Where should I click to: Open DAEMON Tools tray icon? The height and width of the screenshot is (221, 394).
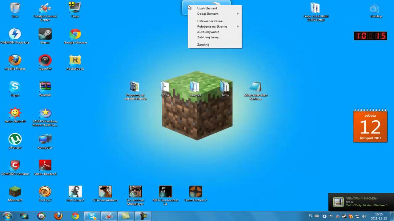click(x=324, y=216)
